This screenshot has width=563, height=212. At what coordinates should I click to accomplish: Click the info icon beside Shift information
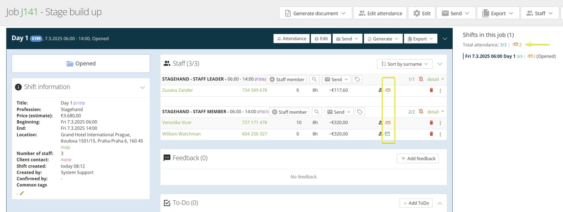coord(18,87)
